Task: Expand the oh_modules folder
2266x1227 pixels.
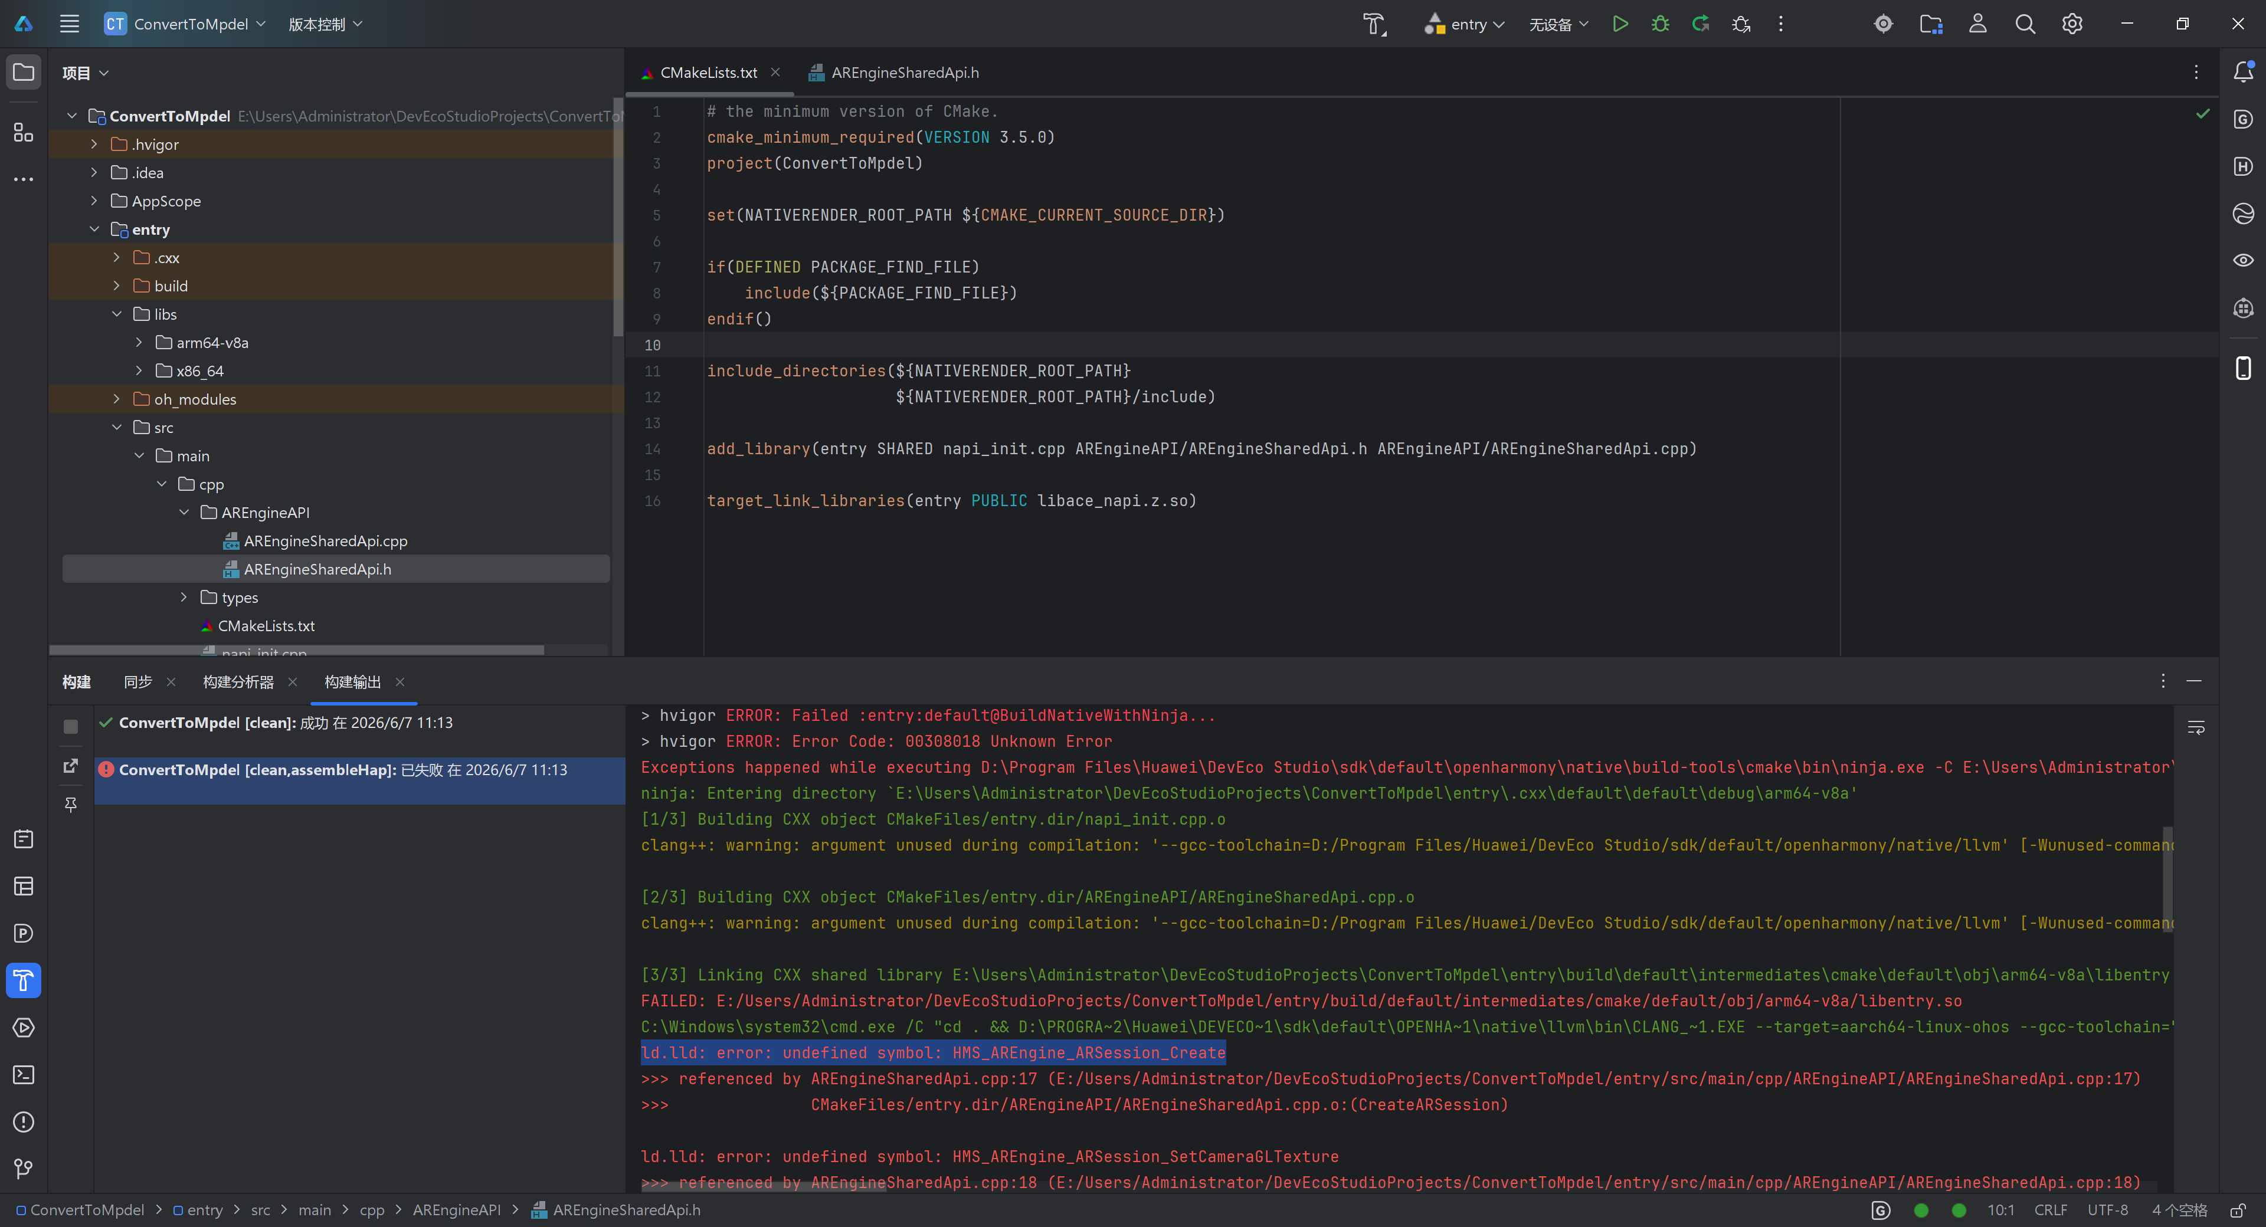Action: tap(116, 399)
